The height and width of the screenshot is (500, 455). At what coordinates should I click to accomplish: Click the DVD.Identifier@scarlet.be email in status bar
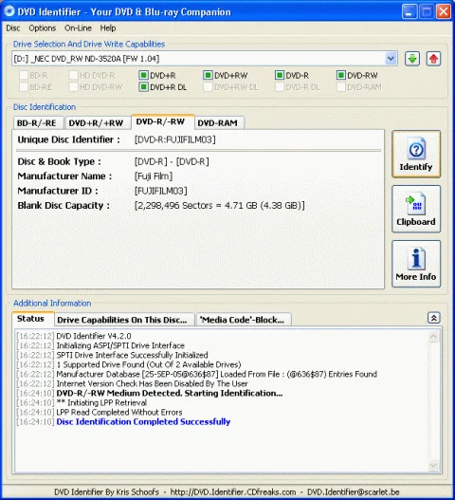pyautogui.click(x=353, y=491)
